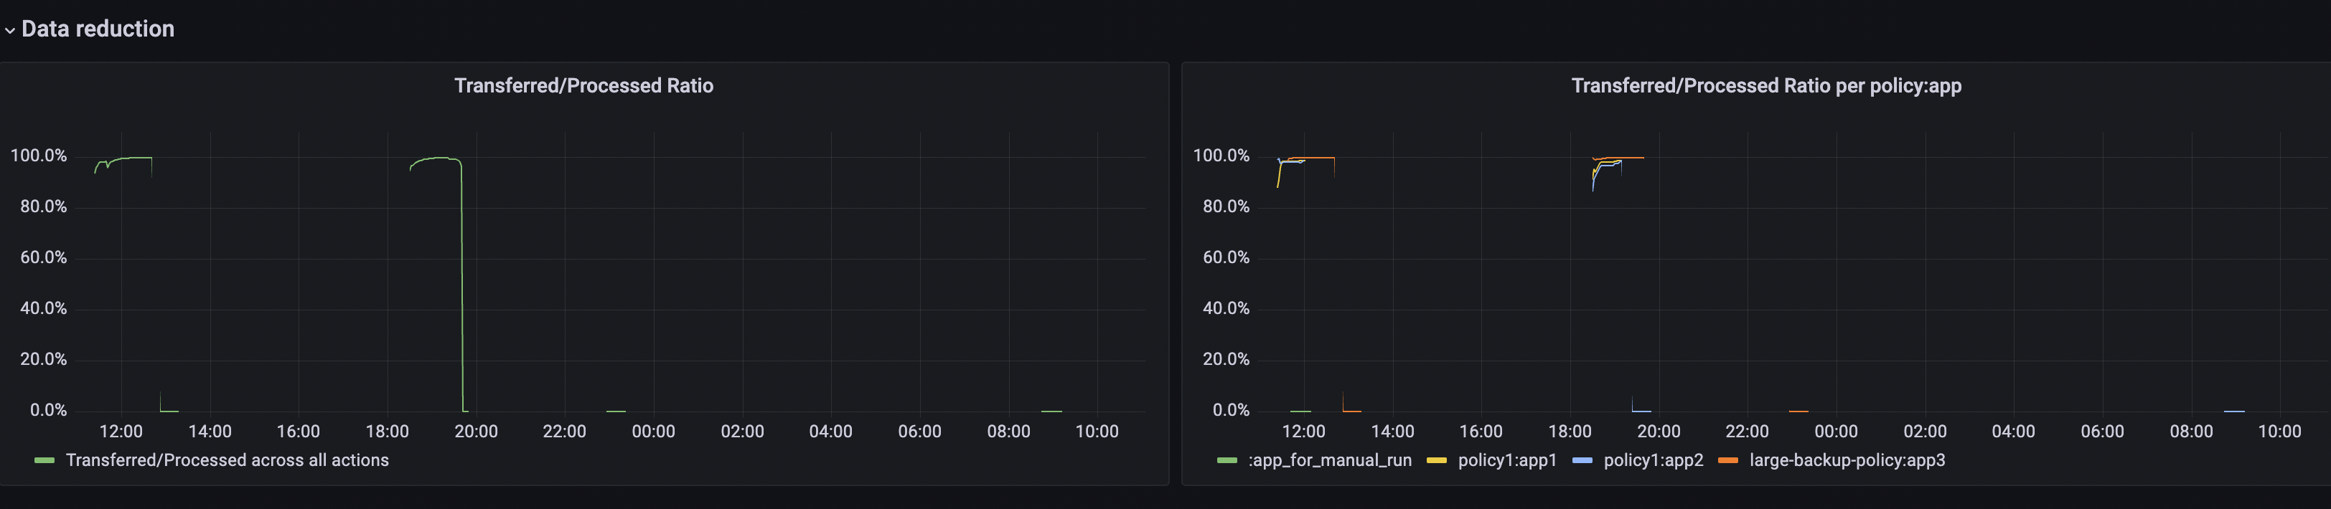Toggle the 'Transferred/Processed across all actions' legend series
This screenshot has width=2331, height=509.
point(227,460)
